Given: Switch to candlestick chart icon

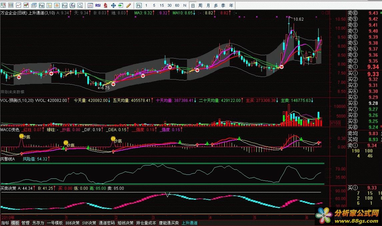Looking at the screenshot, I should click(26, 5).
